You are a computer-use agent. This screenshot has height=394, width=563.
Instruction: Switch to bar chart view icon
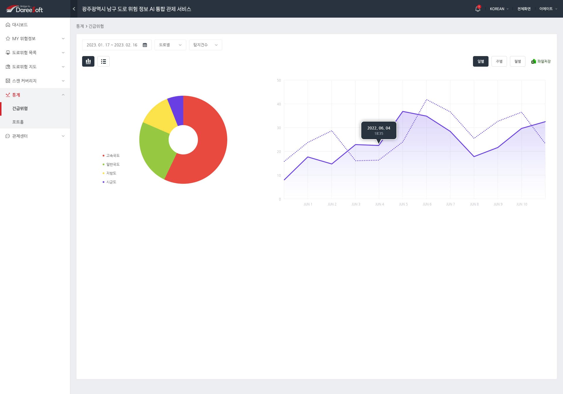click(88, 61)
